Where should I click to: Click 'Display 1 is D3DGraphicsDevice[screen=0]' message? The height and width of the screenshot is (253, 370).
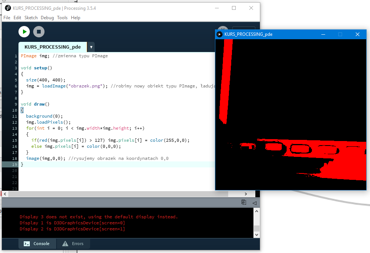point(72,223)
